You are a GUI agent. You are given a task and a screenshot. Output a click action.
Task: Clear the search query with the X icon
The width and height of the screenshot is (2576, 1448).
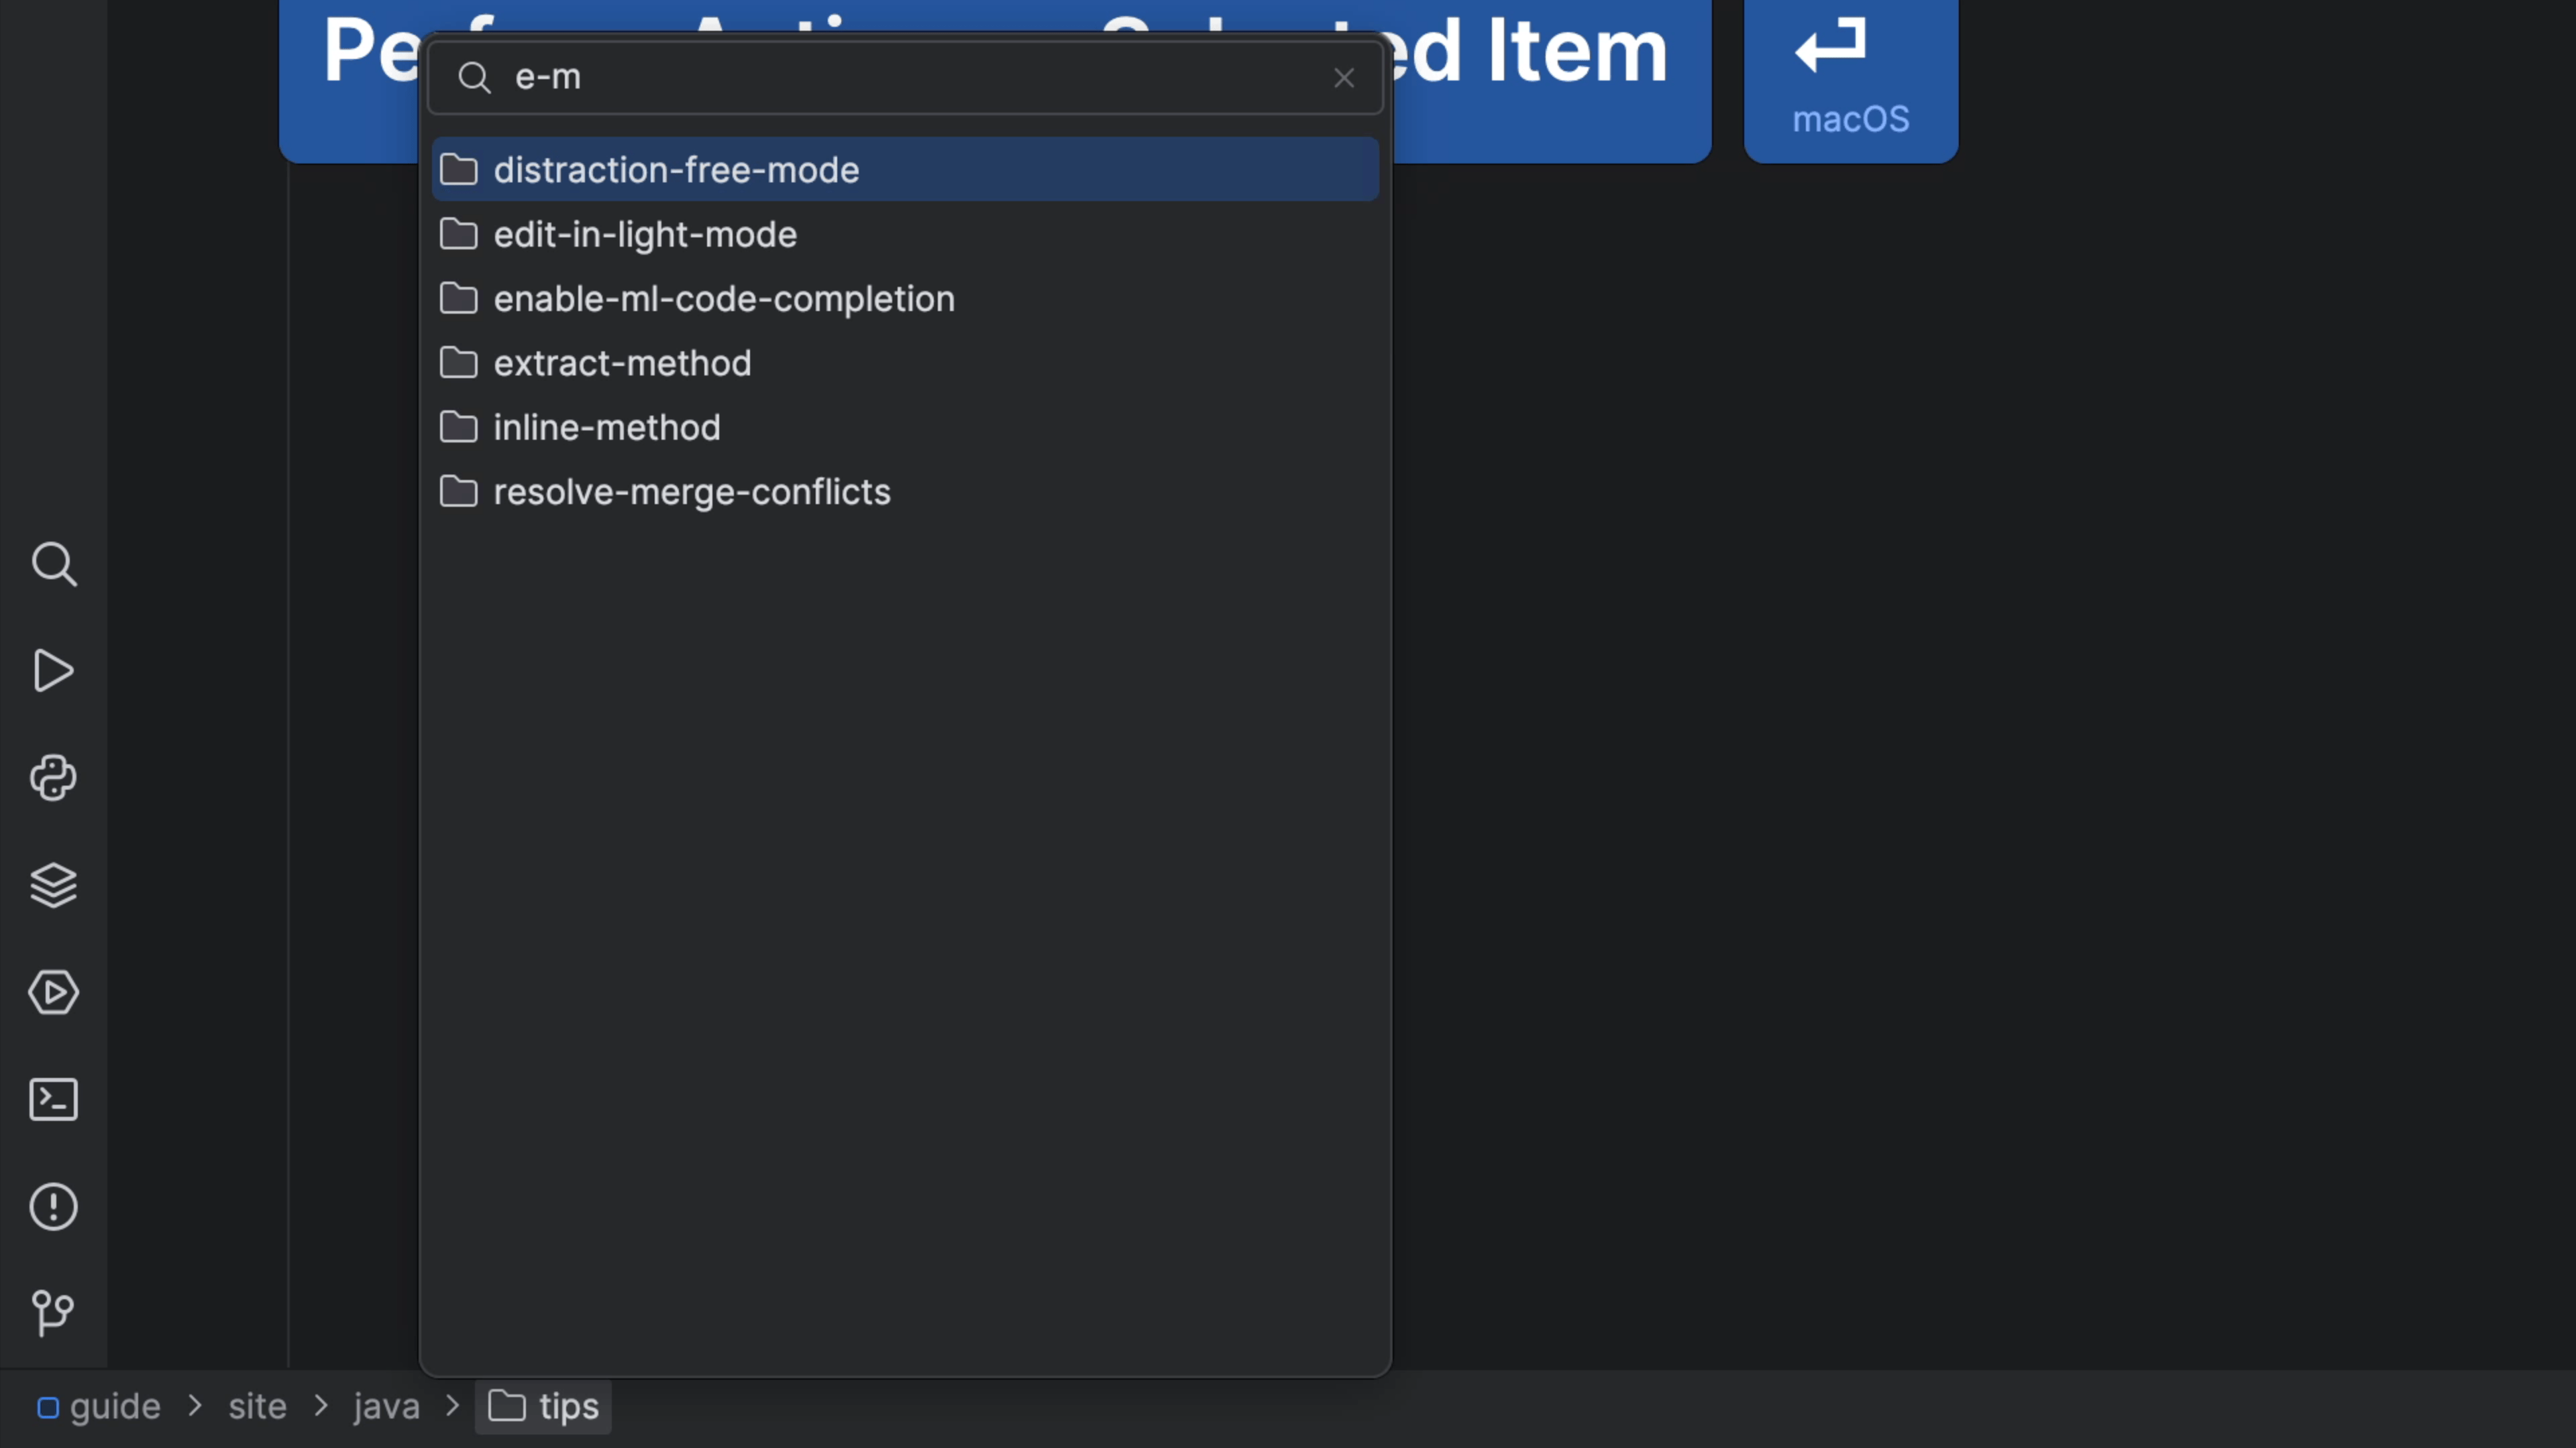[1343, 77]
